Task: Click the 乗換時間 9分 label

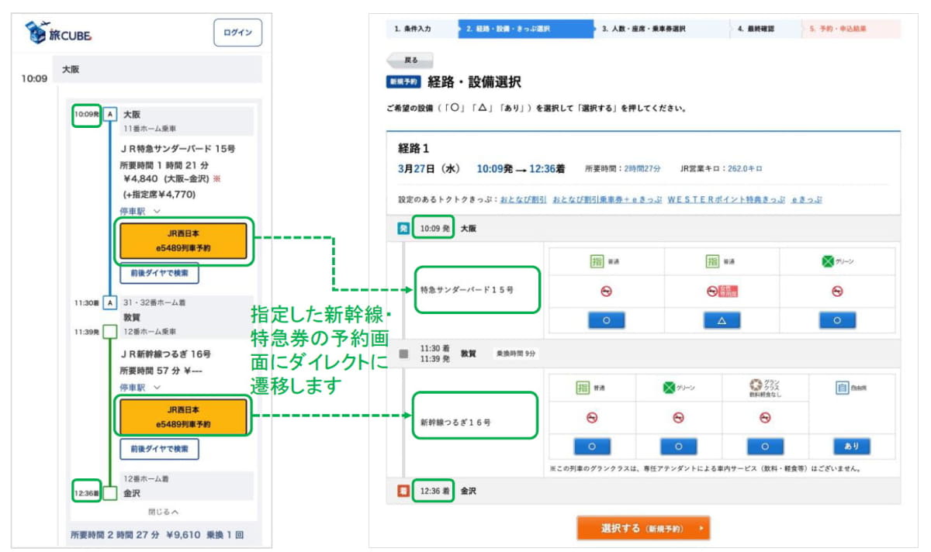Action: coord(516,354)
